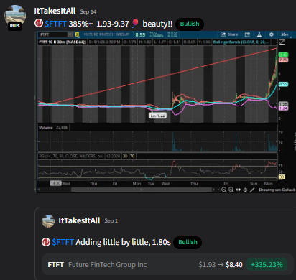Click the PLUS badge under avatar

(15, 26)
